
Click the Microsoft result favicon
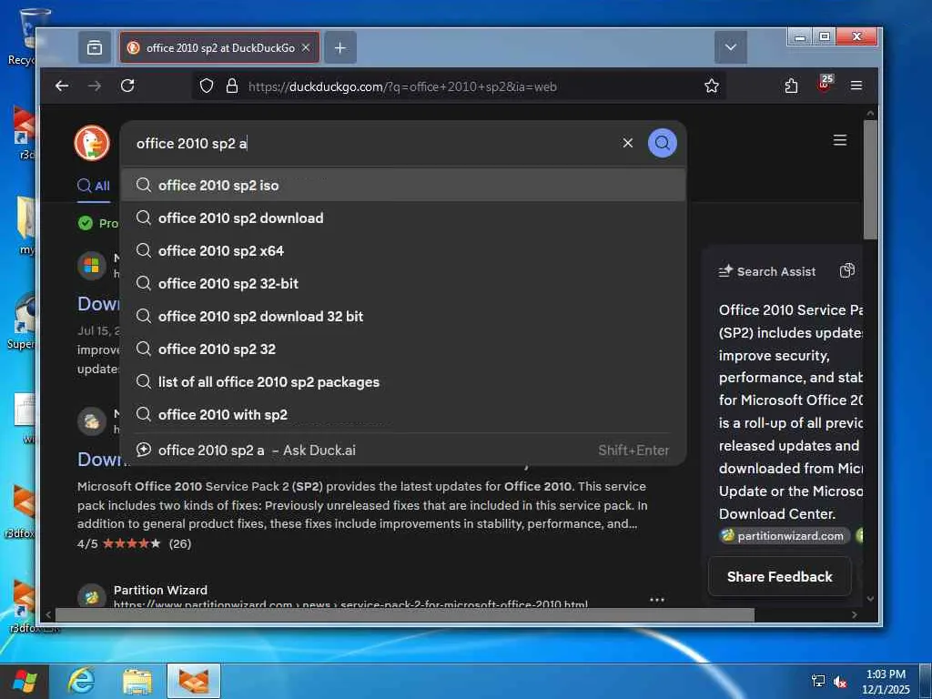coord(92,266)
